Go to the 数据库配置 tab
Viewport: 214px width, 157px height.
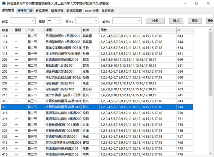pos(74,11)
